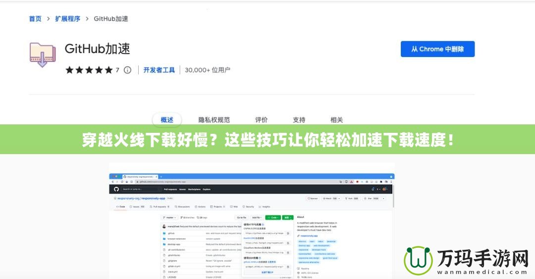The width and height of the screenshot is (535, 279).
Task: Click green 加速 button in preview
Action: click(x=288, y=218)
